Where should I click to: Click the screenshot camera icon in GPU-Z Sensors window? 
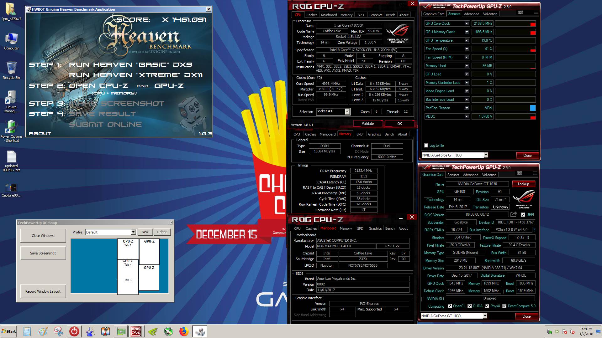coord(520,12)
